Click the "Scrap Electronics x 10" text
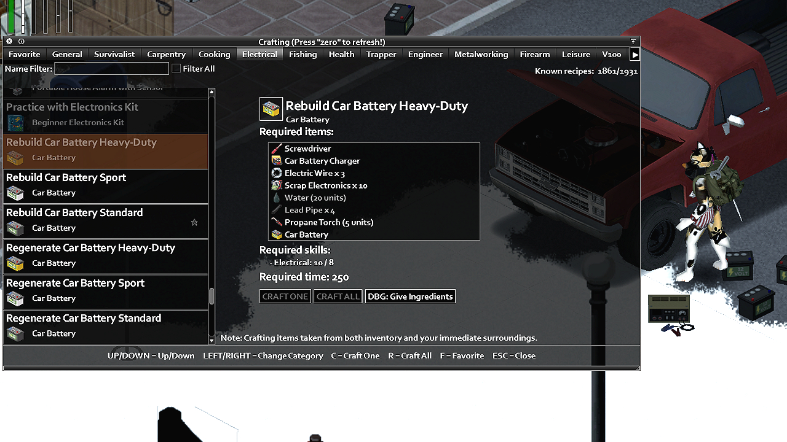The image size is (787, 442). click(326, 185)
